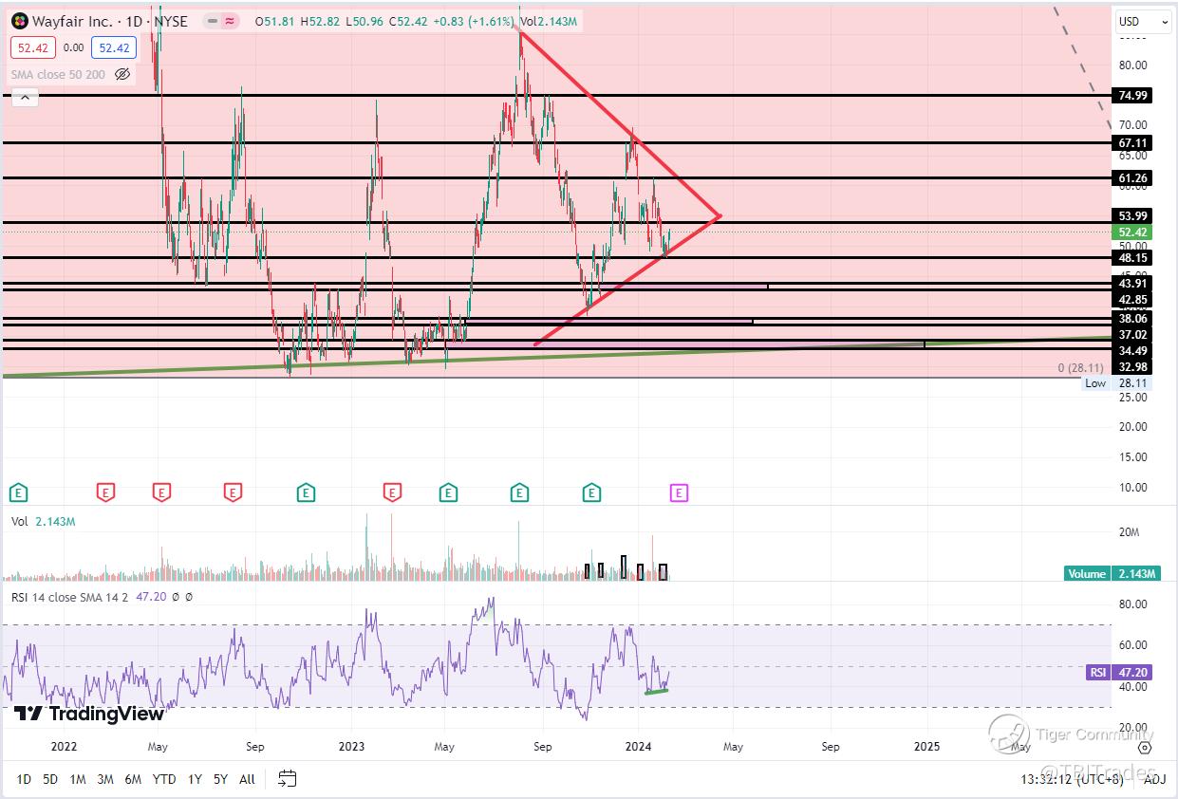
Task: Open the USD currency dropdown
Action: coord(1143,21)
